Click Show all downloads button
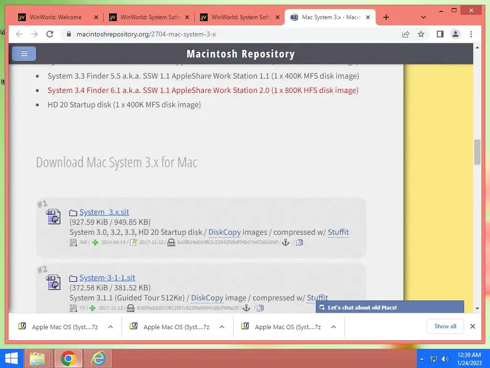 pos(445,326)
